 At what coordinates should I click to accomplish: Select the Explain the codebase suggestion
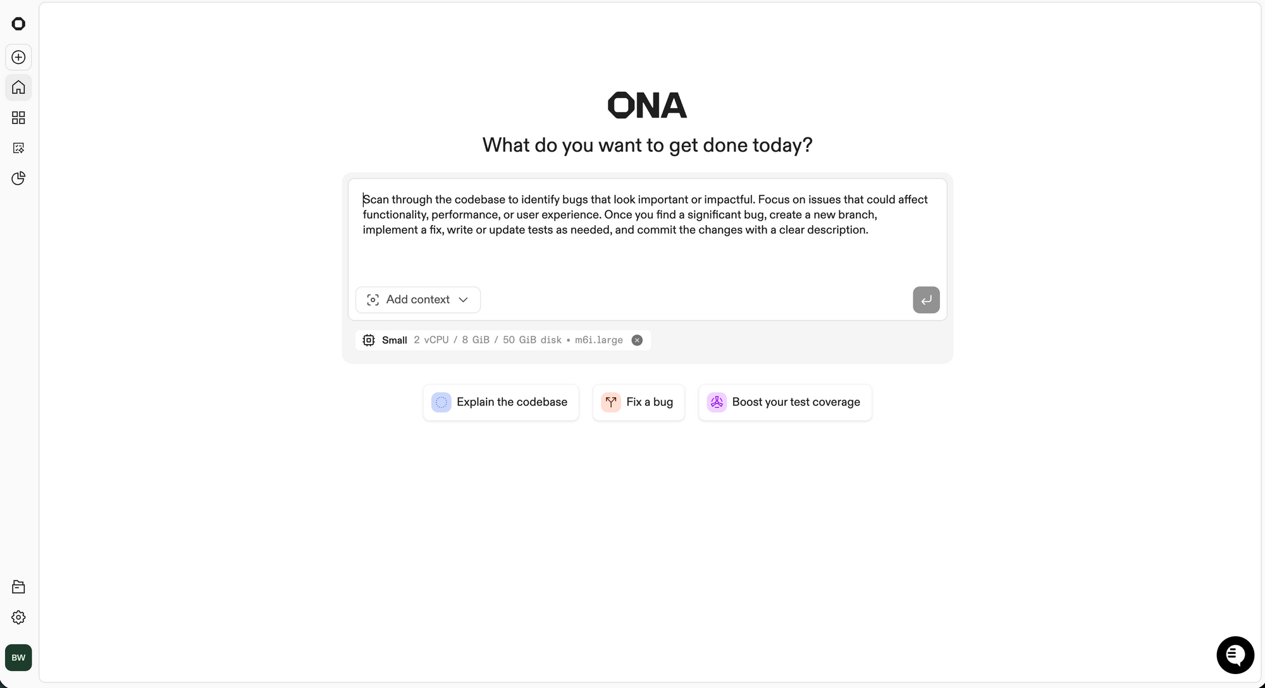500,402
